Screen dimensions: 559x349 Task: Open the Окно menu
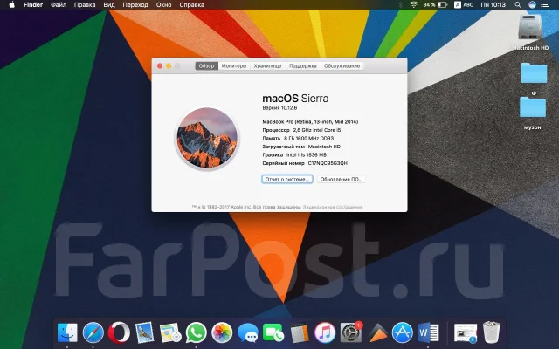(163, 4)
